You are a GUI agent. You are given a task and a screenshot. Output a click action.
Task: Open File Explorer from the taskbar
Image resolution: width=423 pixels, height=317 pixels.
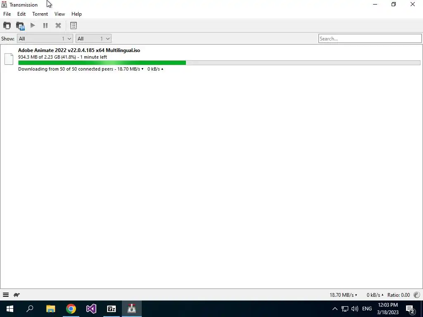pyautogui.click(x=50, y=309)
